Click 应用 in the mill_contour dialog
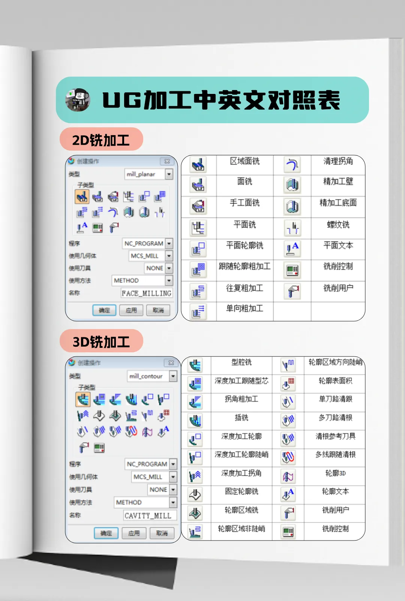This screenshot has width=405, height=601. tap(134, 533)
